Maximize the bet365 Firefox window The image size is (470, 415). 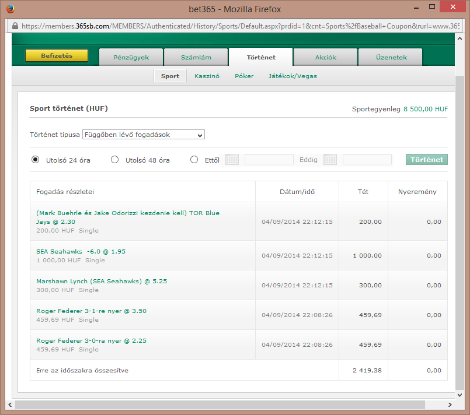coord(432,7)
